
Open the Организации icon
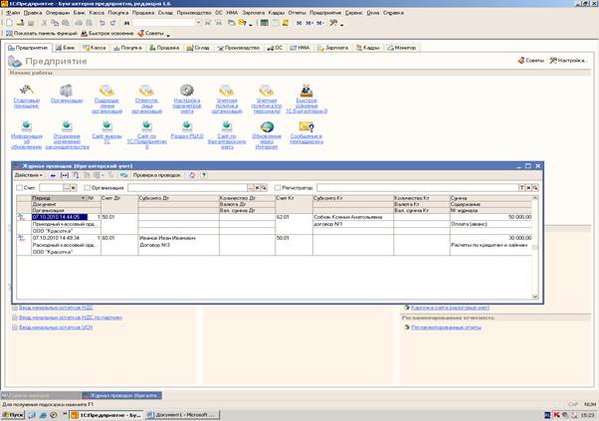[x=67, y=91]
